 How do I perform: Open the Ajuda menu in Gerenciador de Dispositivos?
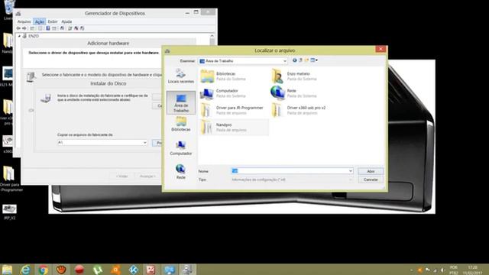66,21
